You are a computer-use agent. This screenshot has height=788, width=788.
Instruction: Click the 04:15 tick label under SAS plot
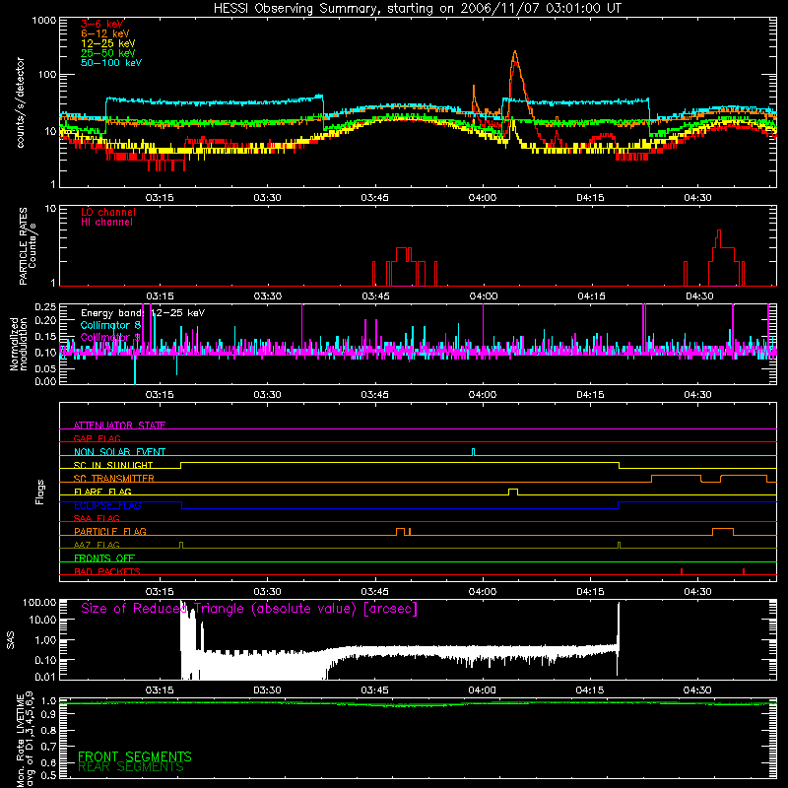pos(590,690)
